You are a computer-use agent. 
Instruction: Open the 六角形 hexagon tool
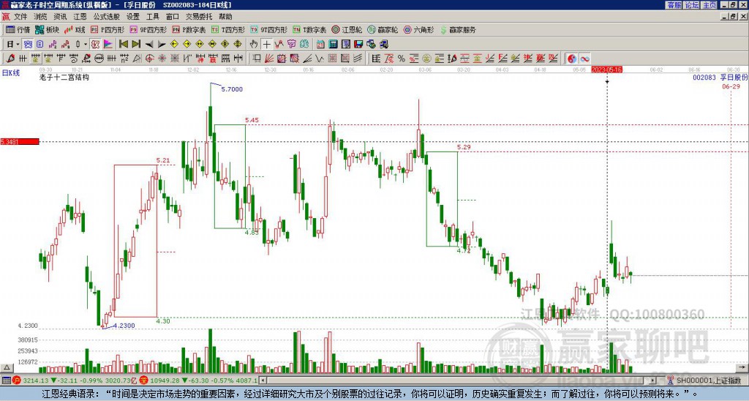pos(418,29)
